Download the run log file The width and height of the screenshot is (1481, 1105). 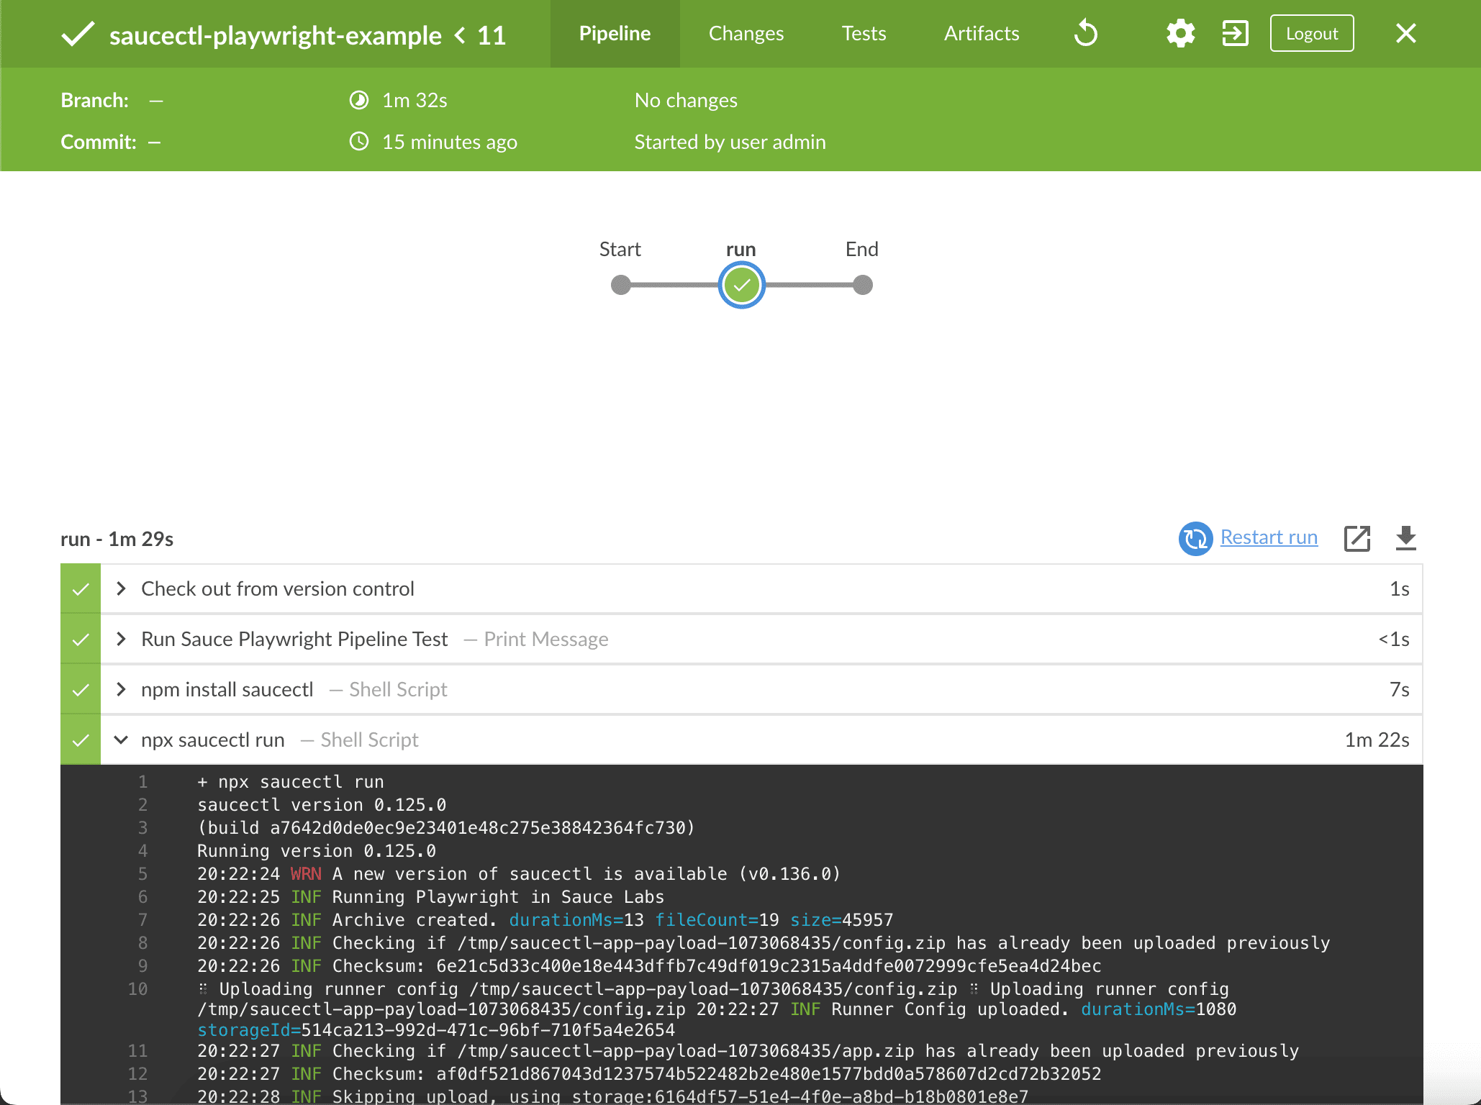(1405, 538)
